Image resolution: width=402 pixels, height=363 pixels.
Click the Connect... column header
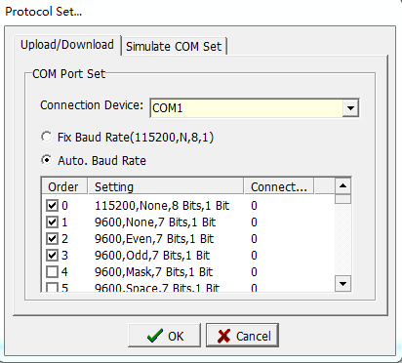click(278, 186)
